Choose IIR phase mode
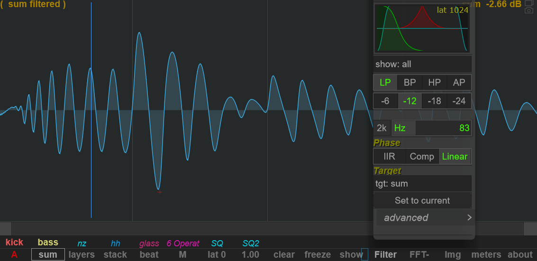The height and width of the screenshot is (261, 537). (389, 156)
